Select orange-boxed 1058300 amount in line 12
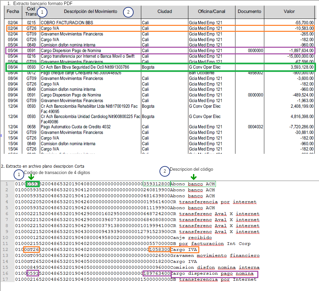The width and height of the screenshot is (319, 291). pos(159,250)
